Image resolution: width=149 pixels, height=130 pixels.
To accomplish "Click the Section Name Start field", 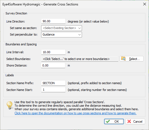I will 53,90.
